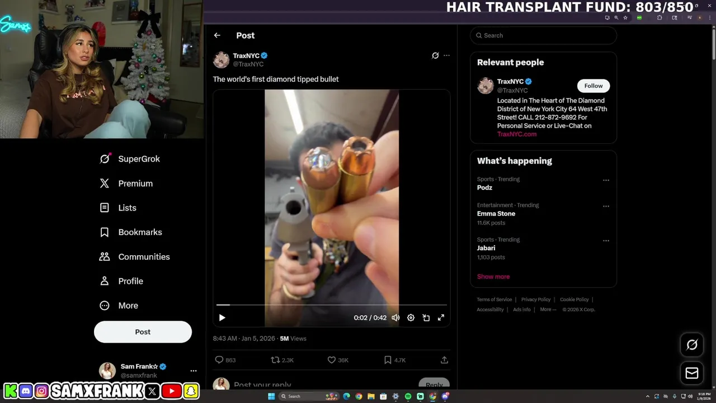Open the browser three-dot menu
Image resolution: width=716 pixels, height=403 pixels.
(x=710, y=18)
